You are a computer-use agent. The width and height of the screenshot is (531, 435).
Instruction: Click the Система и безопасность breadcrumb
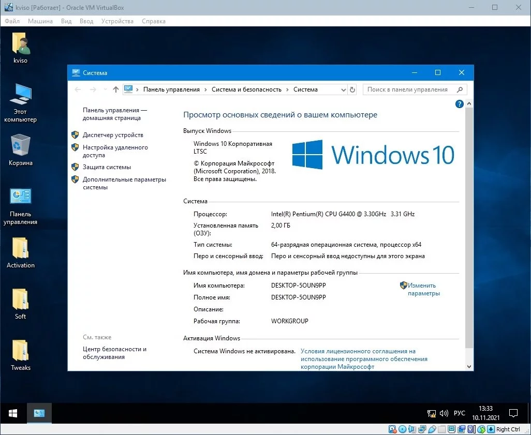(246, 89)
